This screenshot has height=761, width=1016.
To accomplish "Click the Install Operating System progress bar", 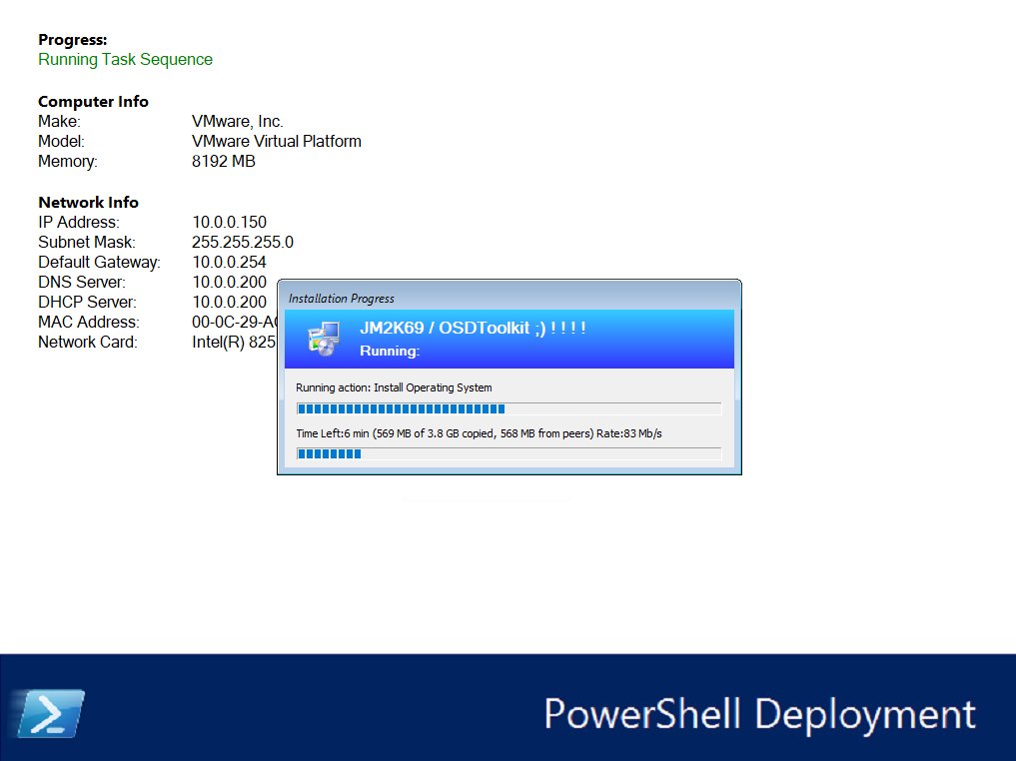I will coord(508,408).
